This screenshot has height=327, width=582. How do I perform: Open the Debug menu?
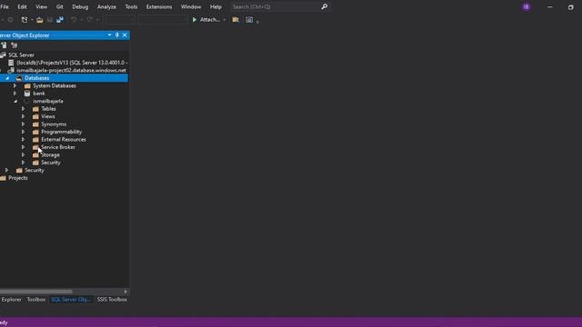coord(80,6)
